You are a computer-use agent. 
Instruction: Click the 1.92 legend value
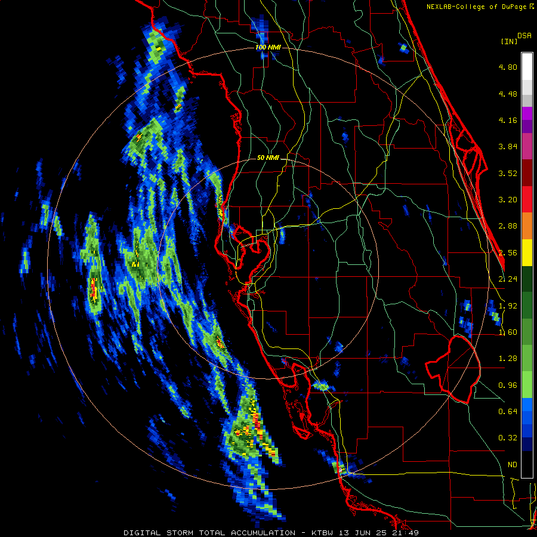[508, 306]
